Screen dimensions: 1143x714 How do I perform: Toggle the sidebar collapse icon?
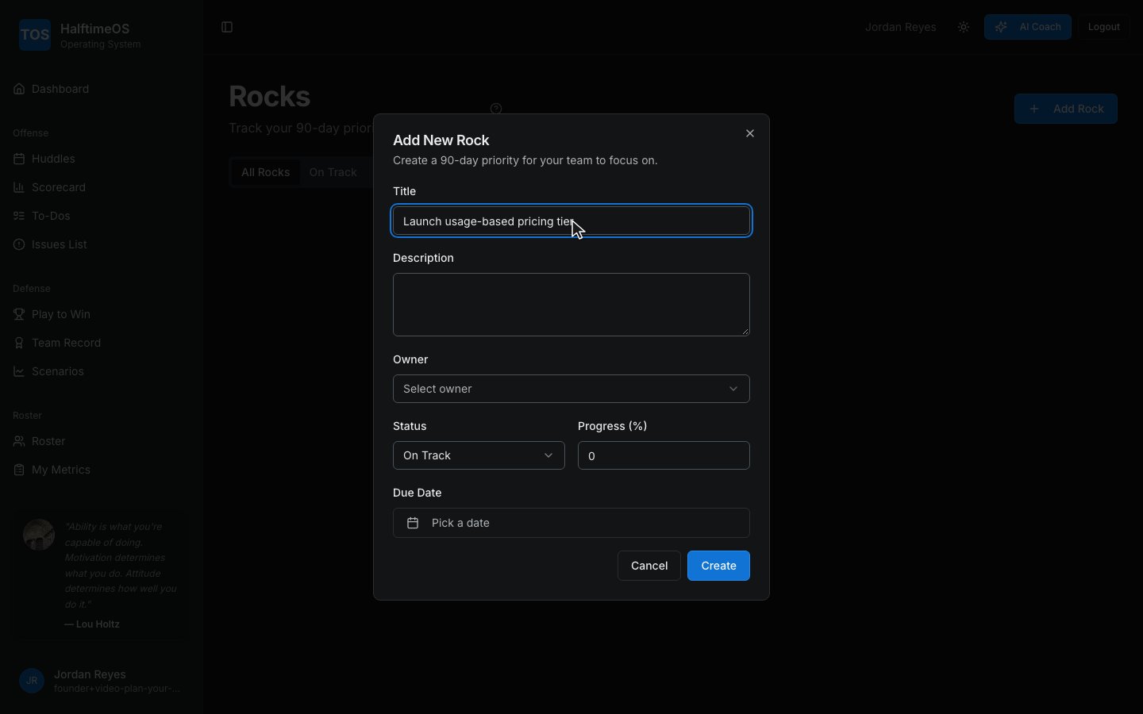227,27
